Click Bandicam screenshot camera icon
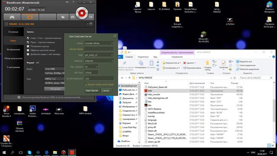277x156 pixels. click(x=73, y=17)
